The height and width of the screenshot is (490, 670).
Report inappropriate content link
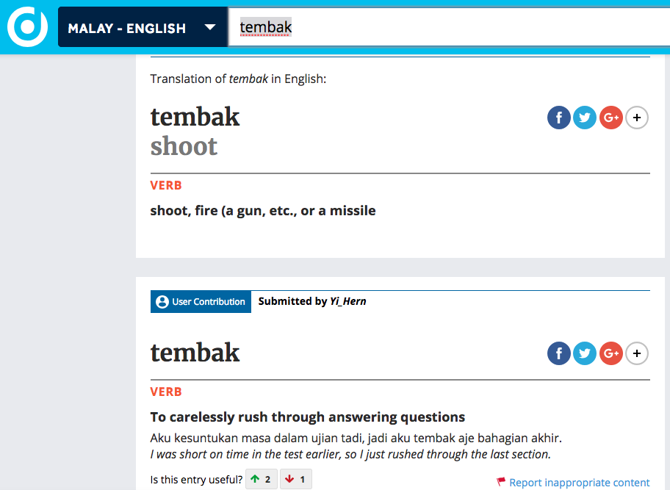click(x=579, y=483)
